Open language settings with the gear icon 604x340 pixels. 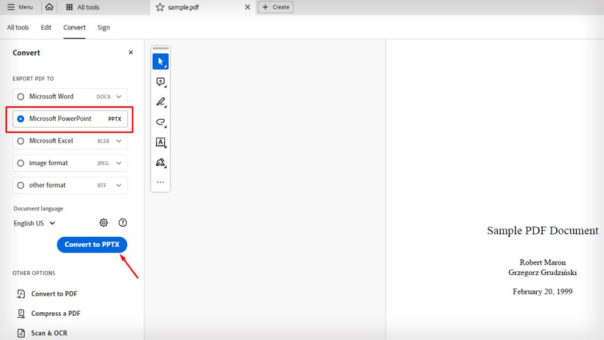(104, 223)
